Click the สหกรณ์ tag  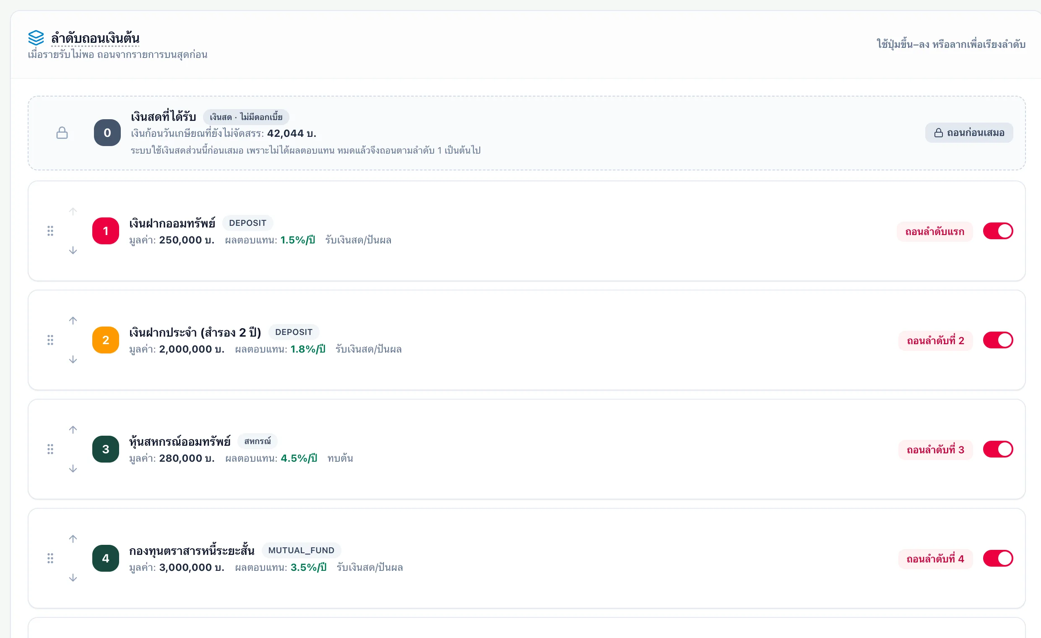click(x=257, y=441)
